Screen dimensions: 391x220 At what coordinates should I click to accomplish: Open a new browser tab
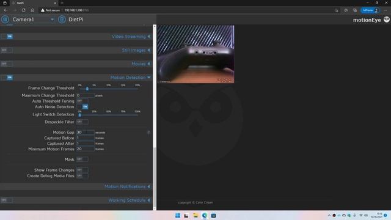tap(62, 3)
